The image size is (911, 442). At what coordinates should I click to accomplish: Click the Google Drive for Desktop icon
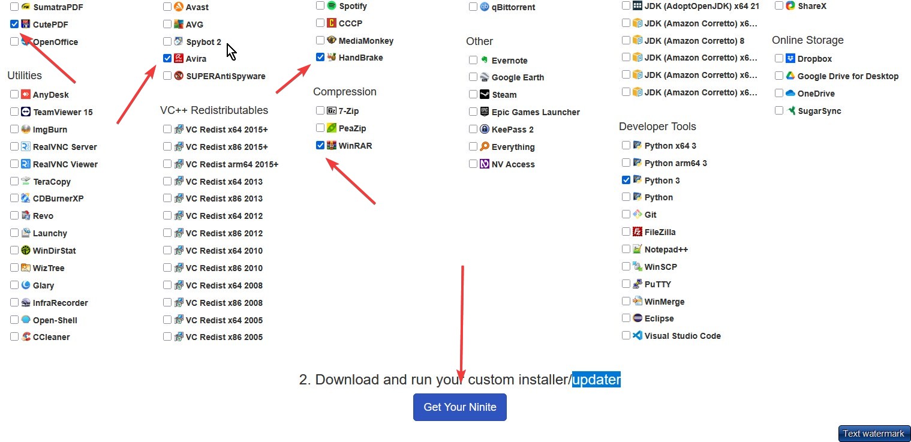pyautogui.click(x=790, y=76)
